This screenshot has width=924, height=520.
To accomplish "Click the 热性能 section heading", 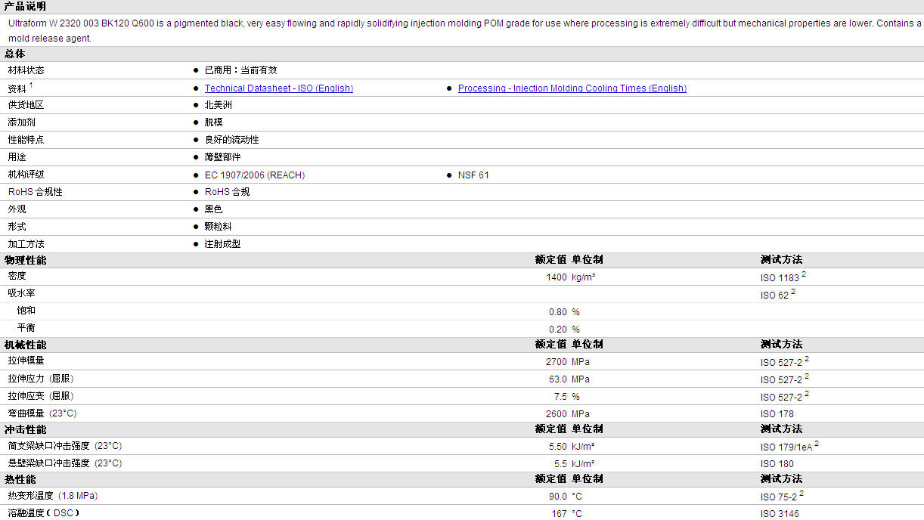I will (20, 479).
